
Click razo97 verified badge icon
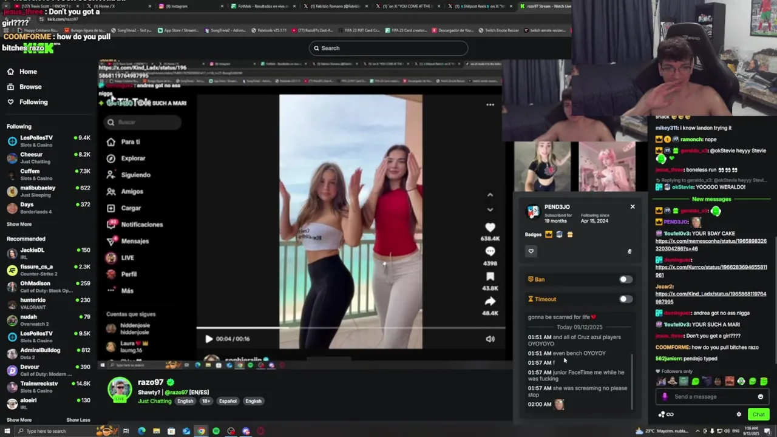coord(171,382)
